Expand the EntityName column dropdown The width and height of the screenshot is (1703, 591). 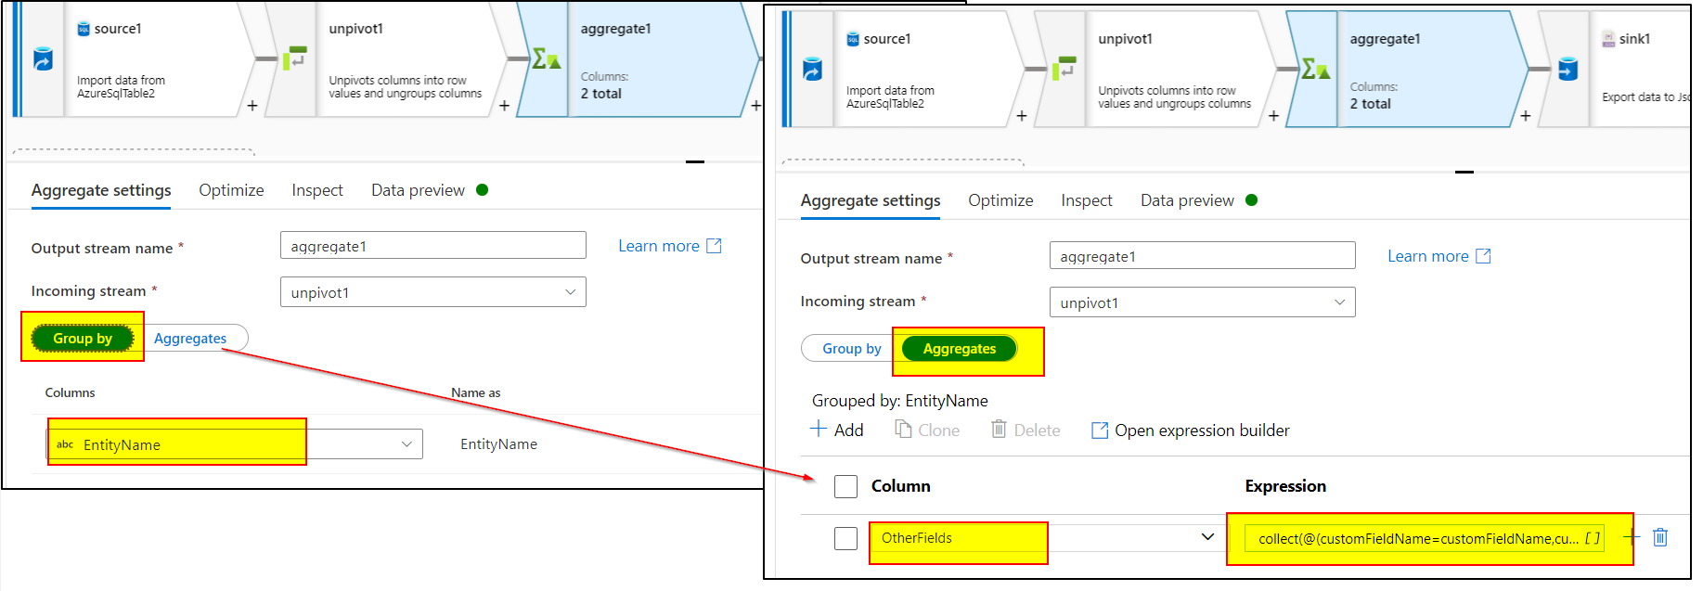click(x=406, y=444)
